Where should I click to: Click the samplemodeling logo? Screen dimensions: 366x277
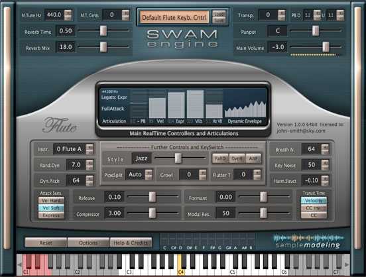point(308,241)
